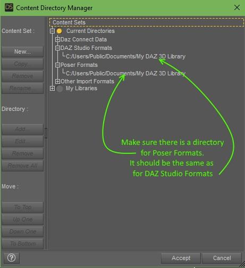Collapse the Poser Formats node
Screen dimensions: 245x268
pyautogui.click(x=57, y=65)
